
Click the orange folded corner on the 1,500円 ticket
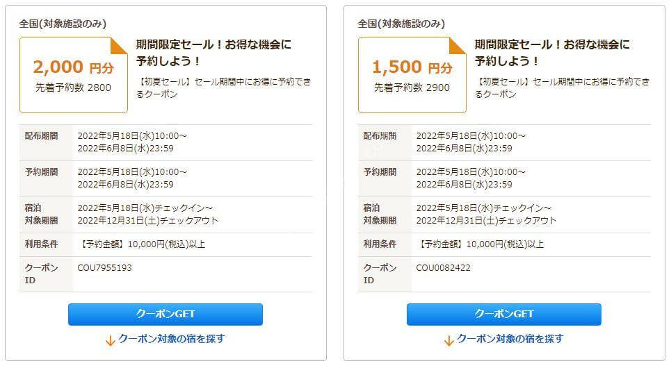(x=458, y=46)
